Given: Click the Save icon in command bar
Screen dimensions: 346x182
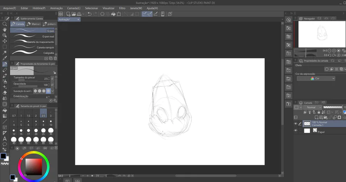Looking at the screenshot, I should pyautogui.click(x=79, y=14).
